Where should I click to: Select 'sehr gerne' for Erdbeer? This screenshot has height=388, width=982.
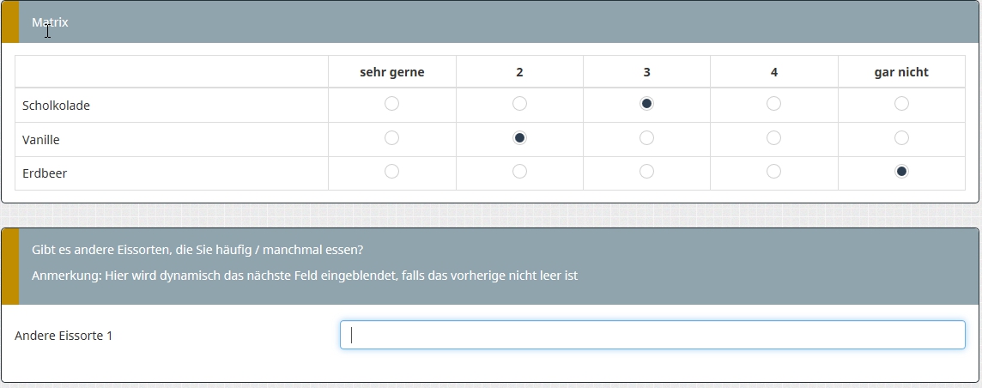[391, 172]
